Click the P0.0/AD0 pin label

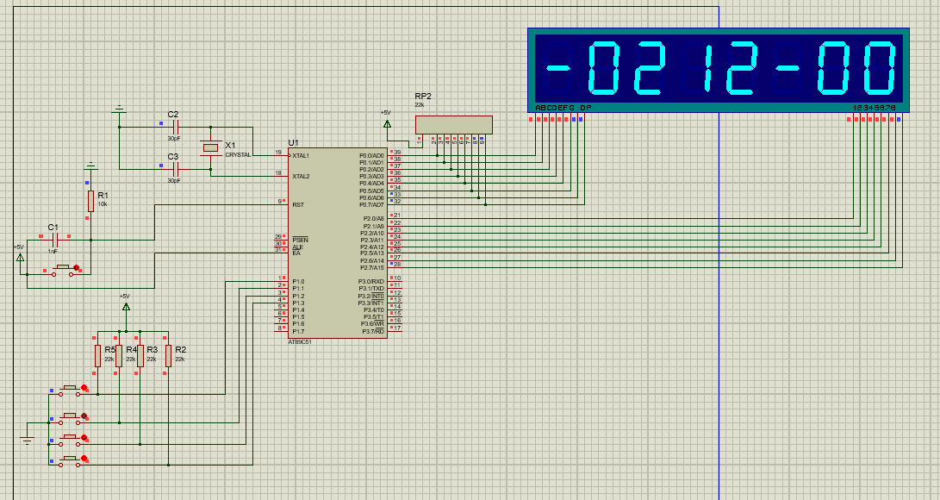371,156
